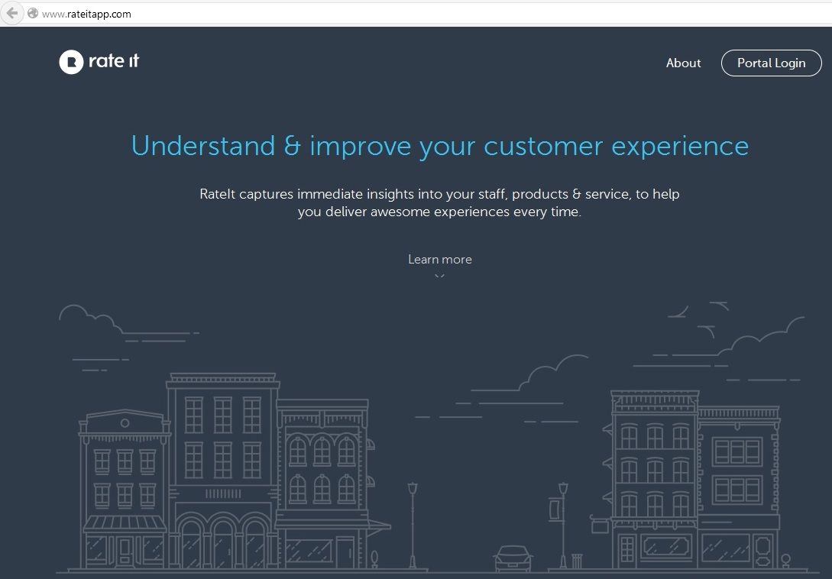Click the browser back arrow button
The width and height of the screenshot is (832, 579).
[11, 13]
